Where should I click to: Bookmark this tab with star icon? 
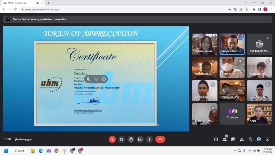point(247,9)
